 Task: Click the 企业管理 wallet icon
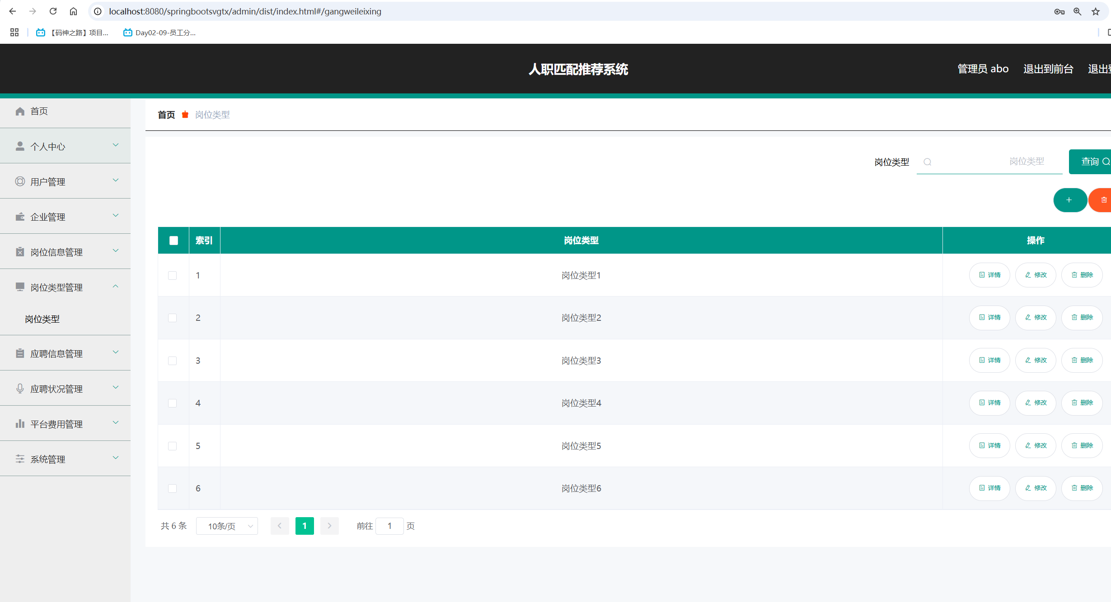click(x=20, y=217)
